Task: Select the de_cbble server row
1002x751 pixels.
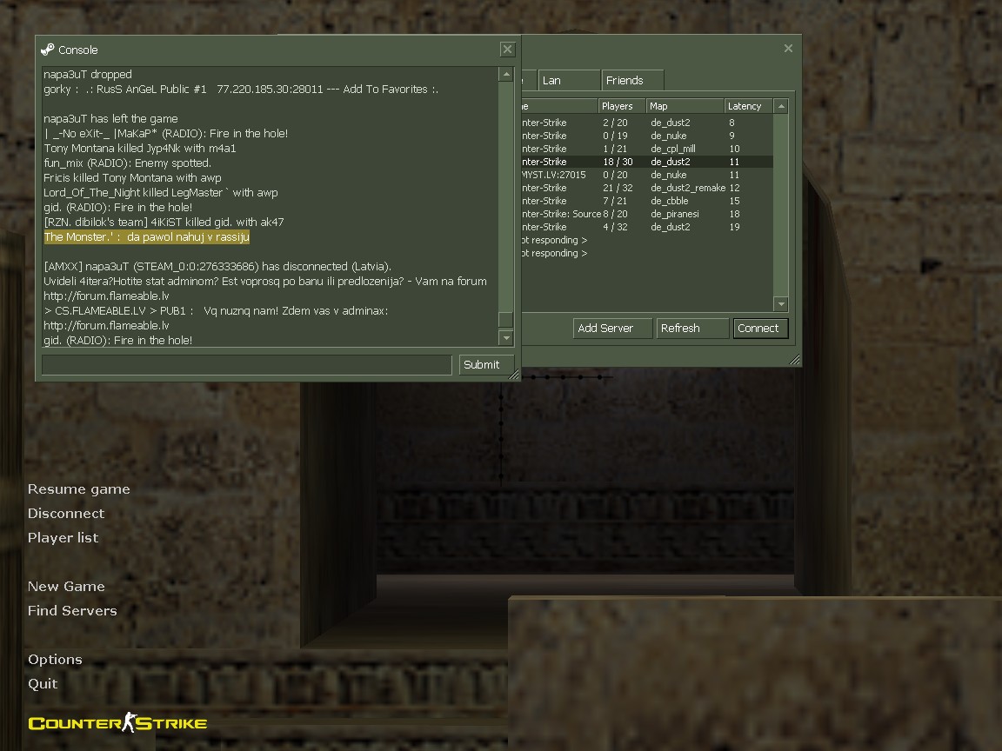Action: pyautogui.click(x=647, y=201)
